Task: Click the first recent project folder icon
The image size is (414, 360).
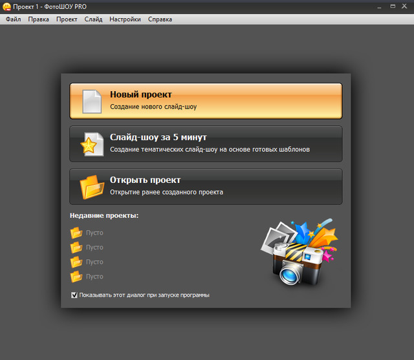Action: [76, 233]
